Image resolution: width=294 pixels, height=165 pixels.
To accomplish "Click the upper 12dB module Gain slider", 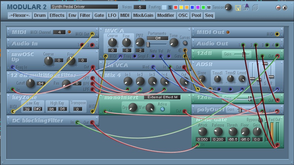I will point(242,54).
